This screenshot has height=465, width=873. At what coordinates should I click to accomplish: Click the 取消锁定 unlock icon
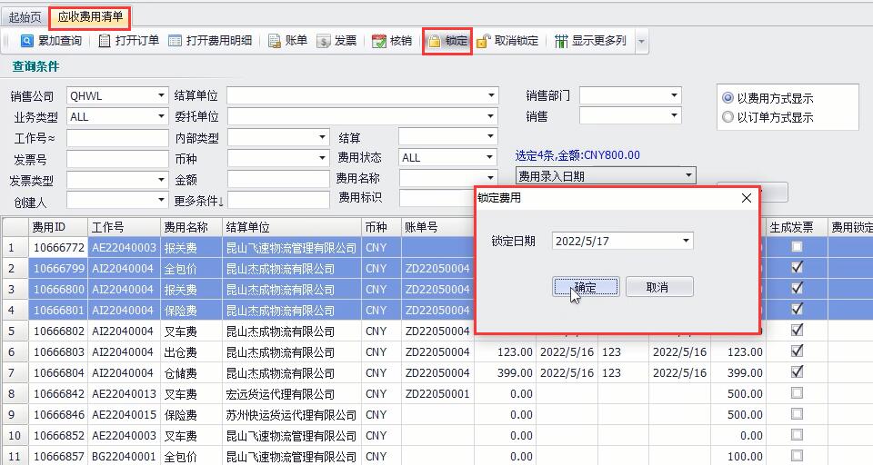click(484, 41)
